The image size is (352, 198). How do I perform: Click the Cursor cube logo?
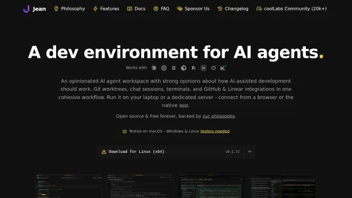click(x=184, y=68)
